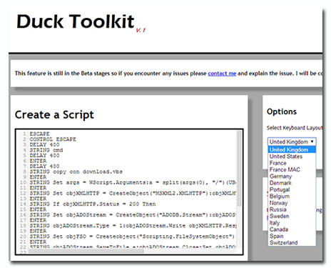Choose Germany from the list
The width and height of the screenshot is (331, 268).
(292, 177)
